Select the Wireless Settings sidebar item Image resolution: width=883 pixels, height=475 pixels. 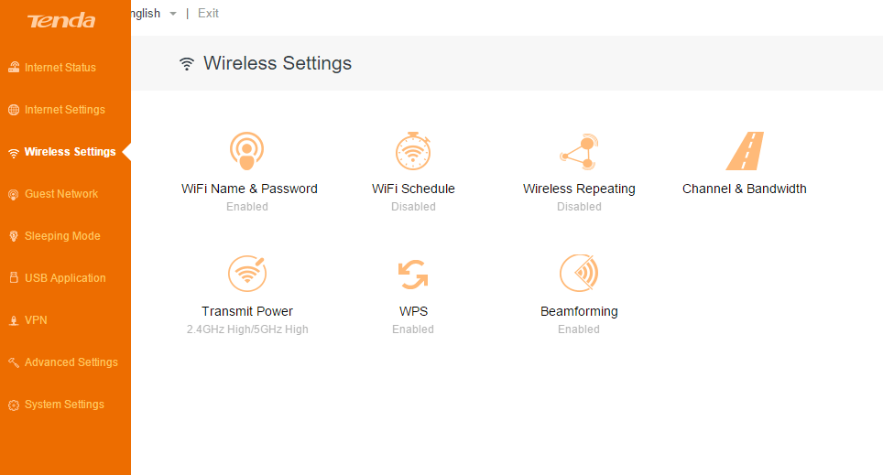[70, 152]
